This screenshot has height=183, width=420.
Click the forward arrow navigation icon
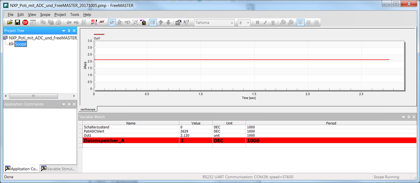pos(77,23)
